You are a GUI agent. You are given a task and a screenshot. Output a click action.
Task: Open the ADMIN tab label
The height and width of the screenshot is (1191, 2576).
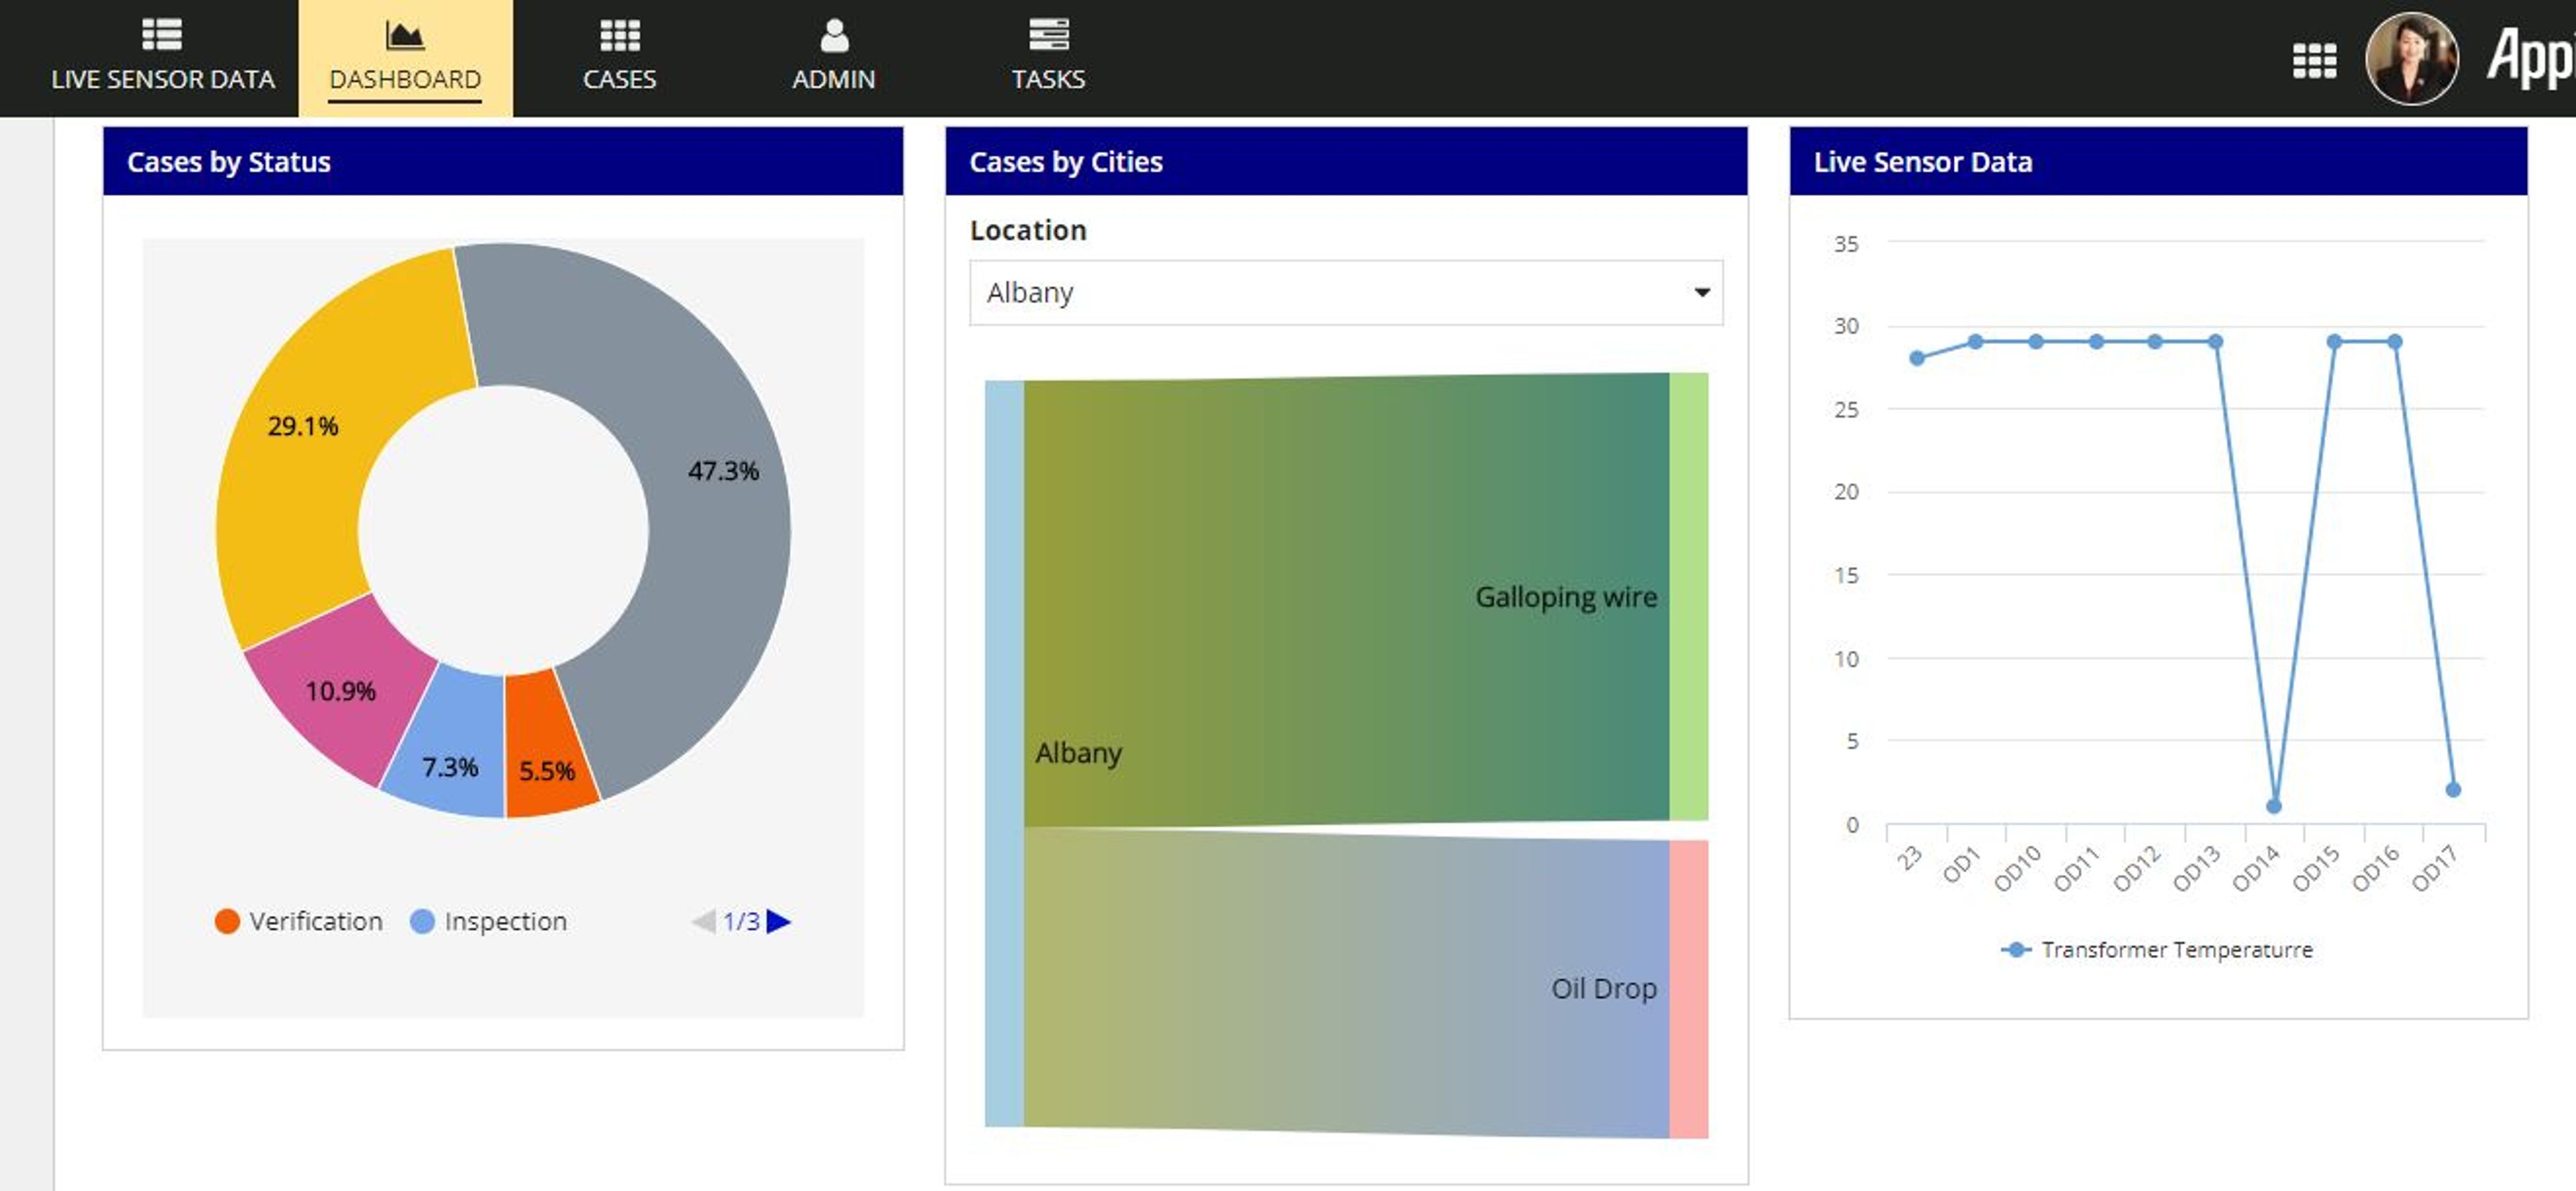tap(834, 79)
